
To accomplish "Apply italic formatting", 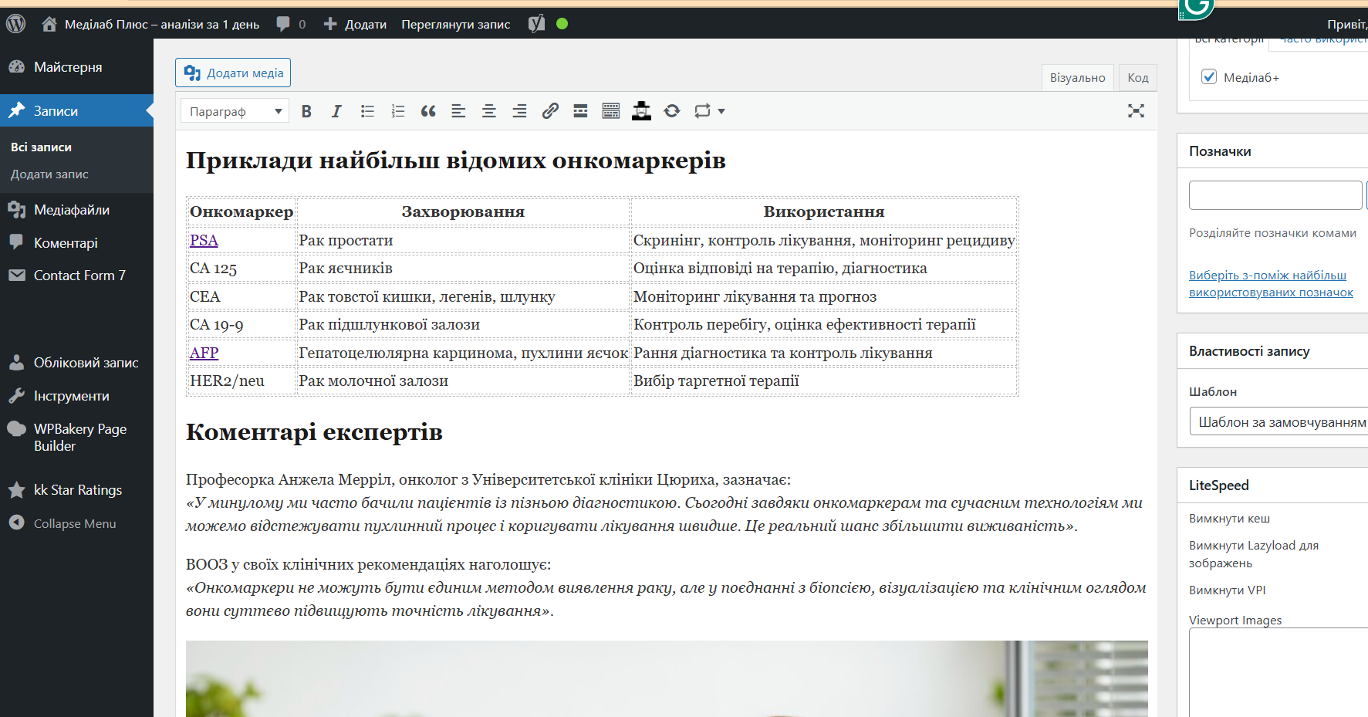I will 336,110.
